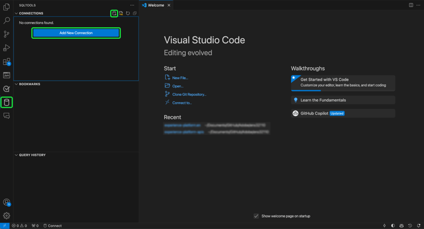Click the Add New Connection button

(76, 33)
